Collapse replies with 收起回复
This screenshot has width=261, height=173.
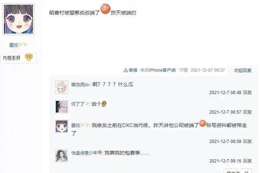click(243, 70)
